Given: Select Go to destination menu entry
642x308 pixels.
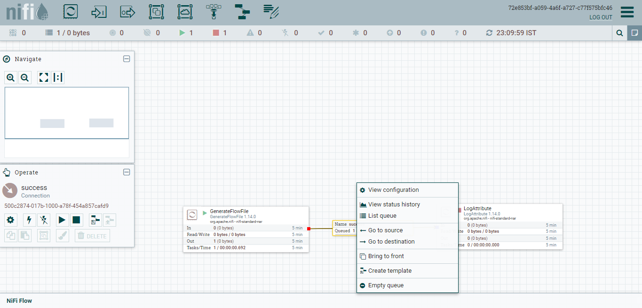Looking at the screenshot, I should coord(407,242).
